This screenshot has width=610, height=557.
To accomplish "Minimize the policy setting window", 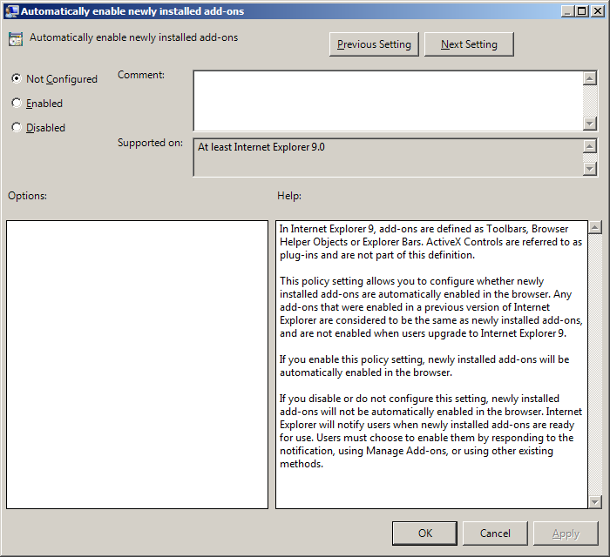I will 565,11.
